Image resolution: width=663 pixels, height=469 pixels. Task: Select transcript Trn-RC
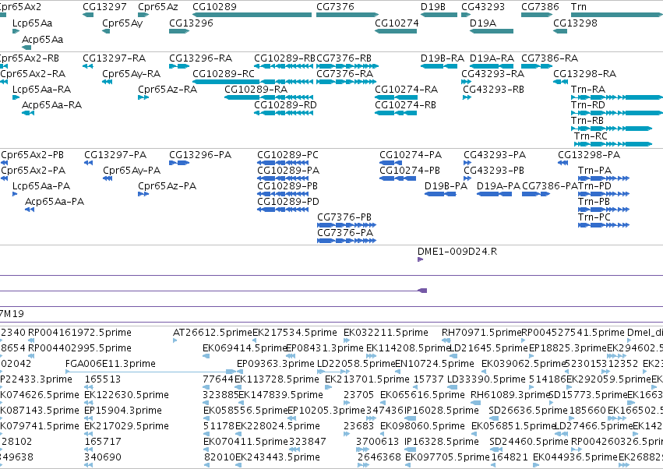click(x=613, y=144)
